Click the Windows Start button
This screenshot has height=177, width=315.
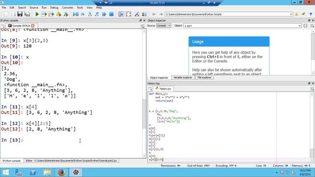point(5,173)
